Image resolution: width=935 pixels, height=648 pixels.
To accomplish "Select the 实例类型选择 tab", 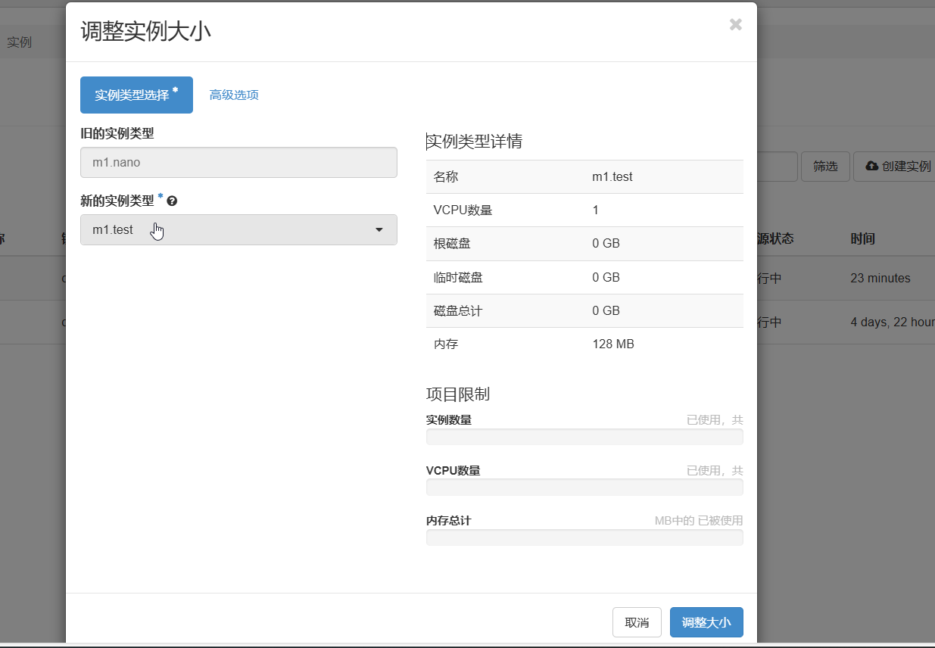I will coord(136,95).
